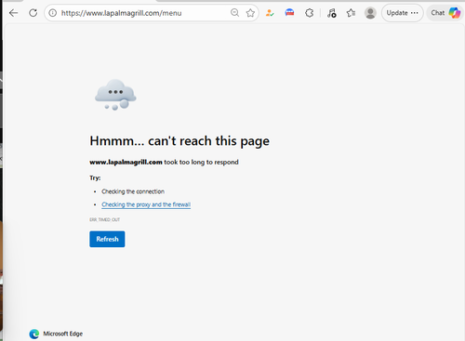Screen dimensions: 465x341
Task: Open Checking the proxy and the firewall link
Action: [x=146, y=204]
